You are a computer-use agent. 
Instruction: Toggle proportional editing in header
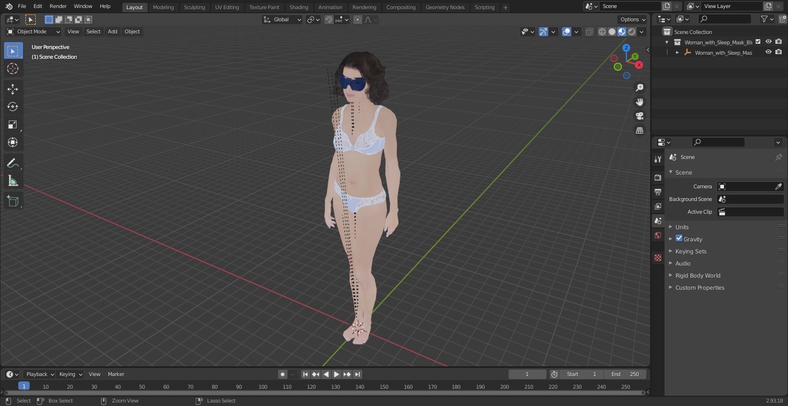[x=358, y=20]
